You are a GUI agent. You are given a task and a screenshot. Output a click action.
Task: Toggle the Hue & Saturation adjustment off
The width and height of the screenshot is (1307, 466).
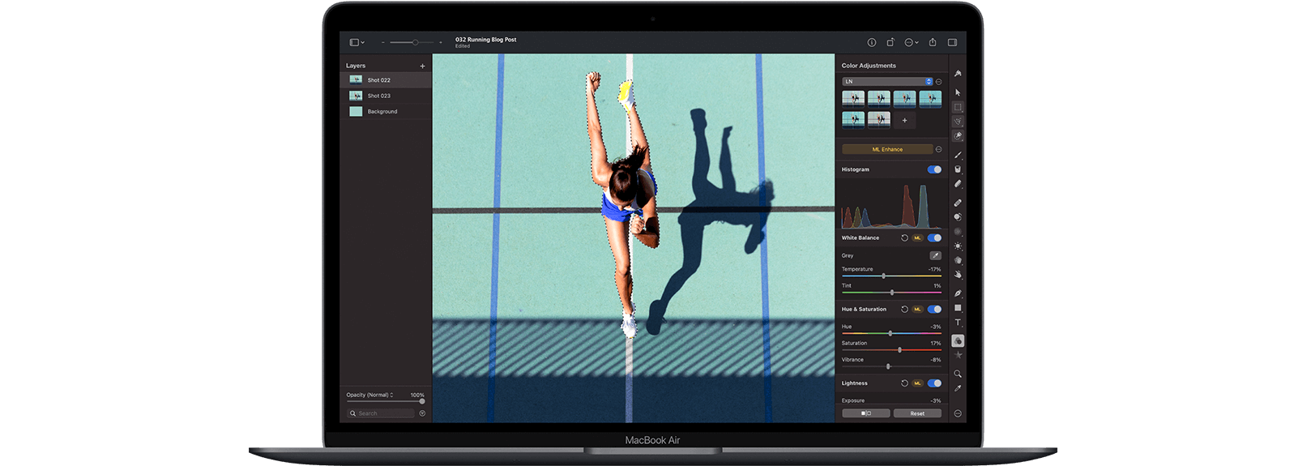point(934,309)
